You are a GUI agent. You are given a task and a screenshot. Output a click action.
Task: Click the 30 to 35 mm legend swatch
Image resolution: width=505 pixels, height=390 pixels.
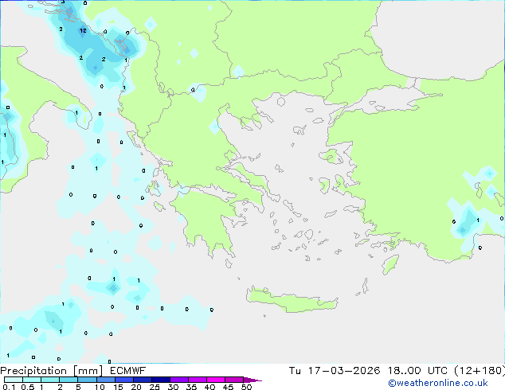(178, 380)
